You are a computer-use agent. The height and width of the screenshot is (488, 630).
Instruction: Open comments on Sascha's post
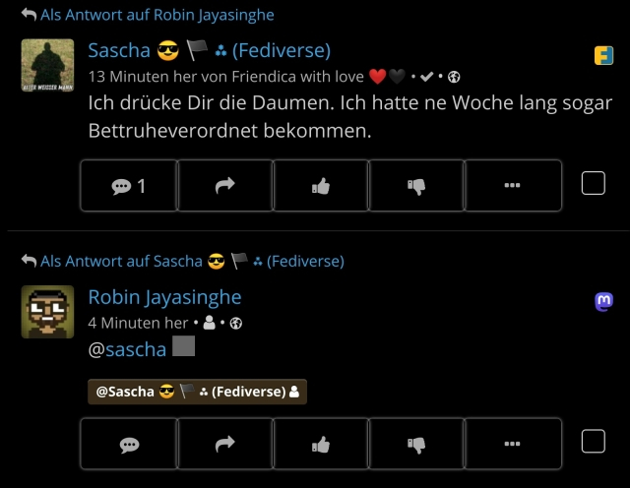pyautogui.click(x=129, y=186)
